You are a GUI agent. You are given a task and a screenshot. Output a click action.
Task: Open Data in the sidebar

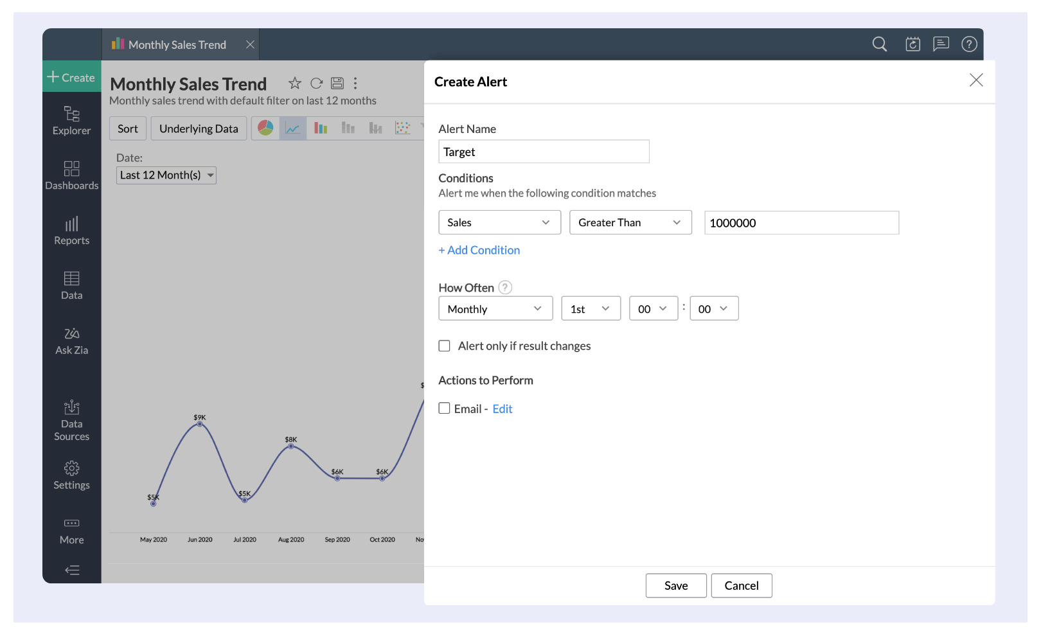click(71, 286)
